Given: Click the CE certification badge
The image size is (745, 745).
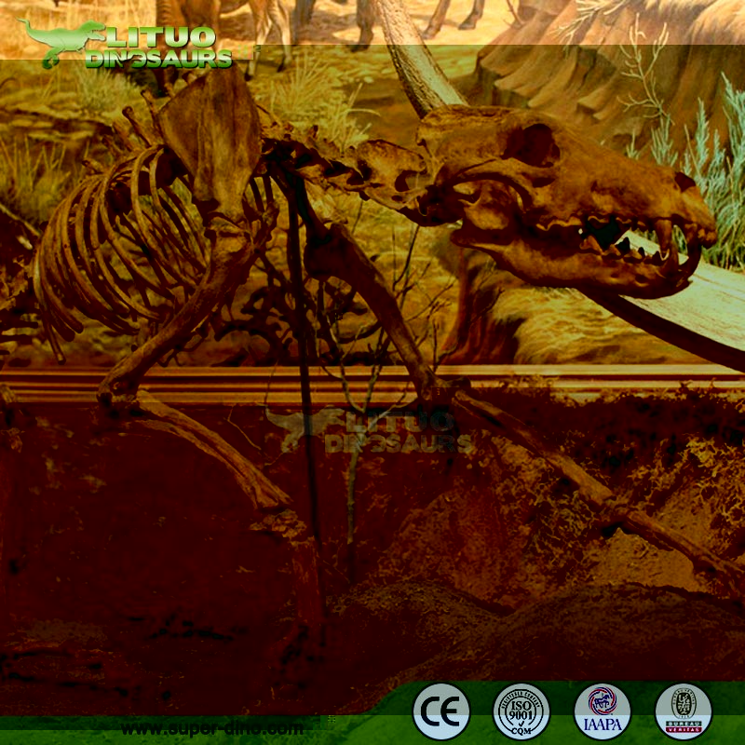Looking at the screenshot, I should 440,711.
